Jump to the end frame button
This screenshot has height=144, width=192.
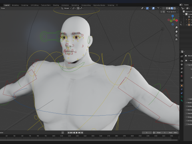pyautogui.click(x=82, y=133)
